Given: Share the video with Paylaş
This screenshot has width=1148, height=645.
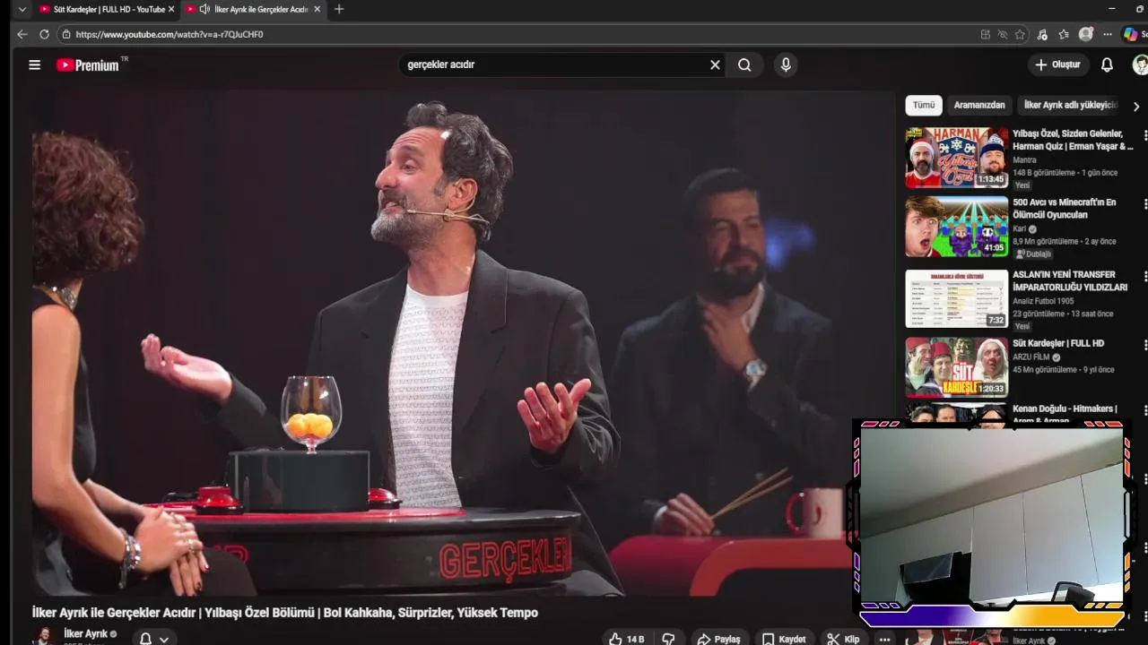Looking at the screenshot, I should click(719, 639).
